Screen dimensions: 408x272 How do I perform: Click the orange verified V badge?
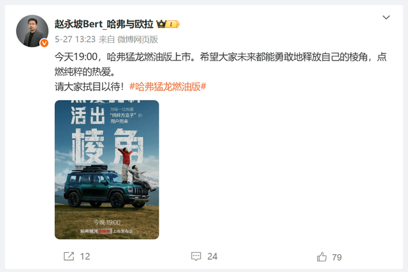click(44, 43)
